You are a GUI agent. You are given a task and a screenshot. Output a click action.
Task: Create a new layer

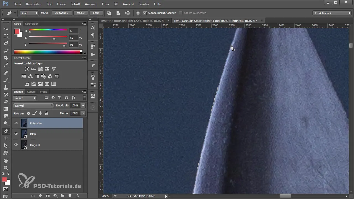coord(70,196)
